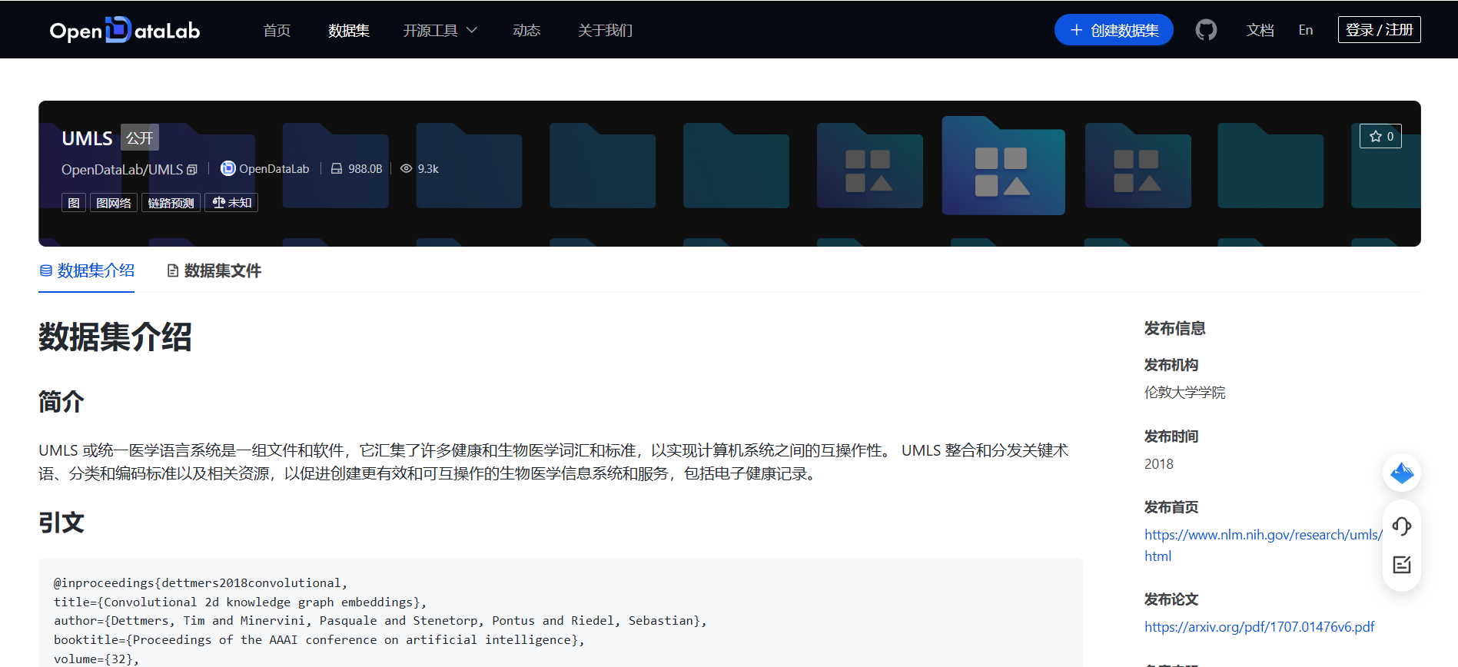Click the scale icon in 未知 license tag
This screenshot has width=1458, height=667.
[219, 203]
